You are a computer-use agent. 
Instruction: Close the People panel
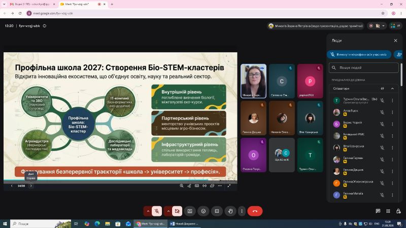[396, 41]
